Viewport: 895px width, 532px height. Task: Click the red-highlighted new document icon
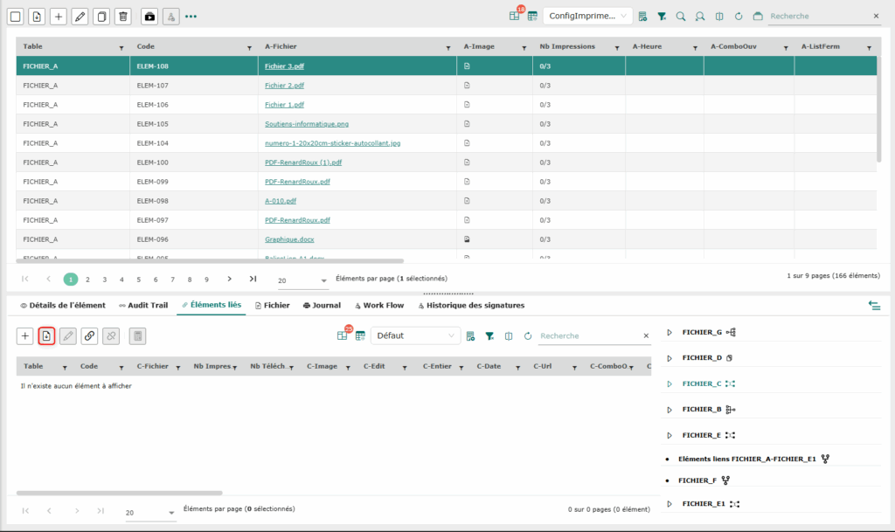click(47, 335)
